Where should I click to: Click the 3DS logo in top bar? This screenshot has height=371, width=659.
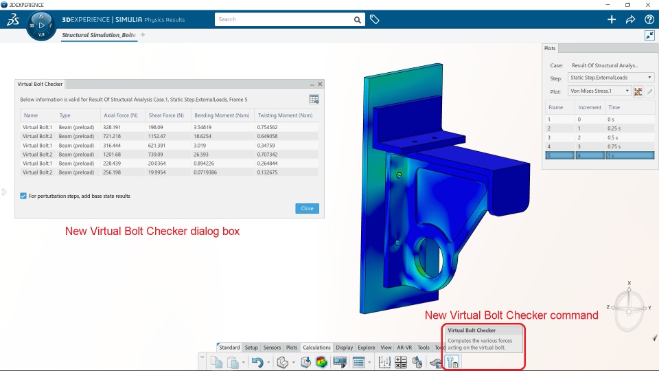click(12, 19)
